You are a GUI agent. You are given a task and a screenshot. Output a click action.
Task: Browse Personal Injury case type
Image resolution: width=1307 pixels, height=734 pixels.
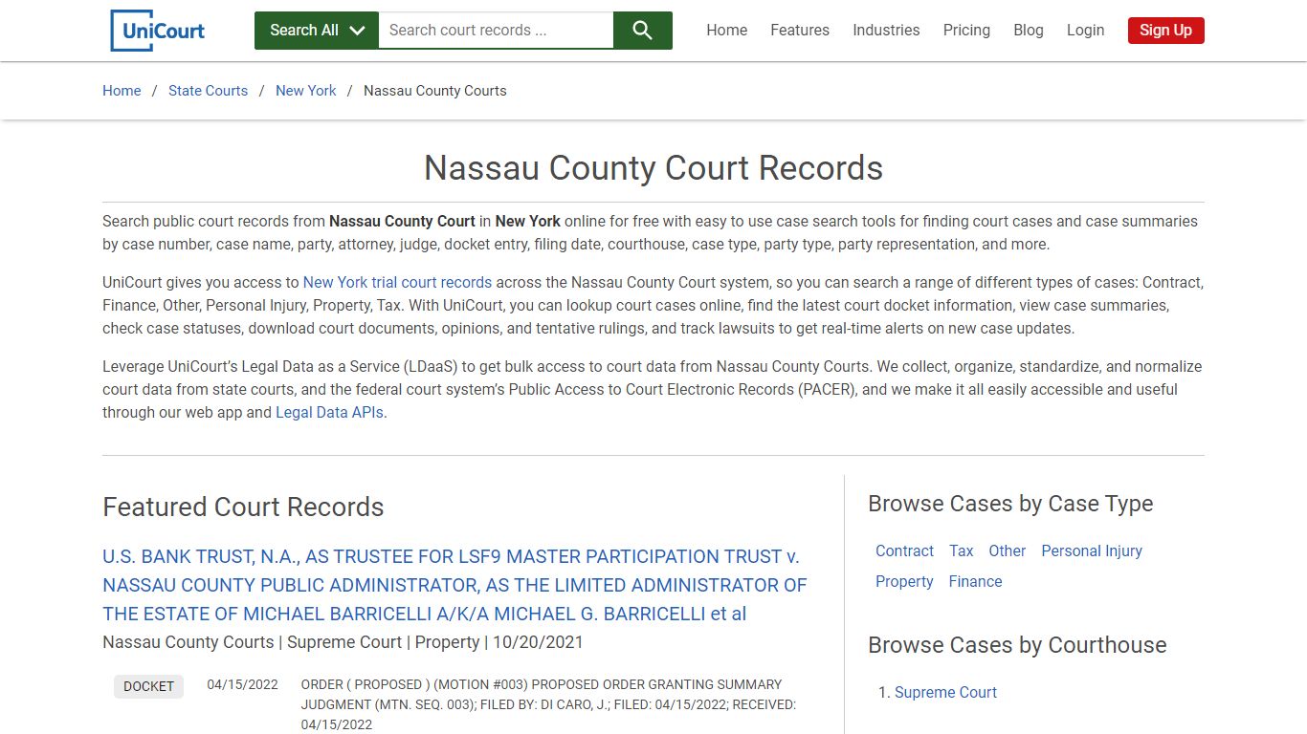pyautogui.click(x=1092, y=551)
